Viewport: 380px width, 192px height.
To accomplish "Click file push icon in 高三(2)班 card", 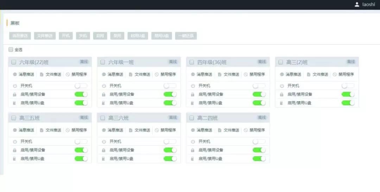I will (309, 74).
